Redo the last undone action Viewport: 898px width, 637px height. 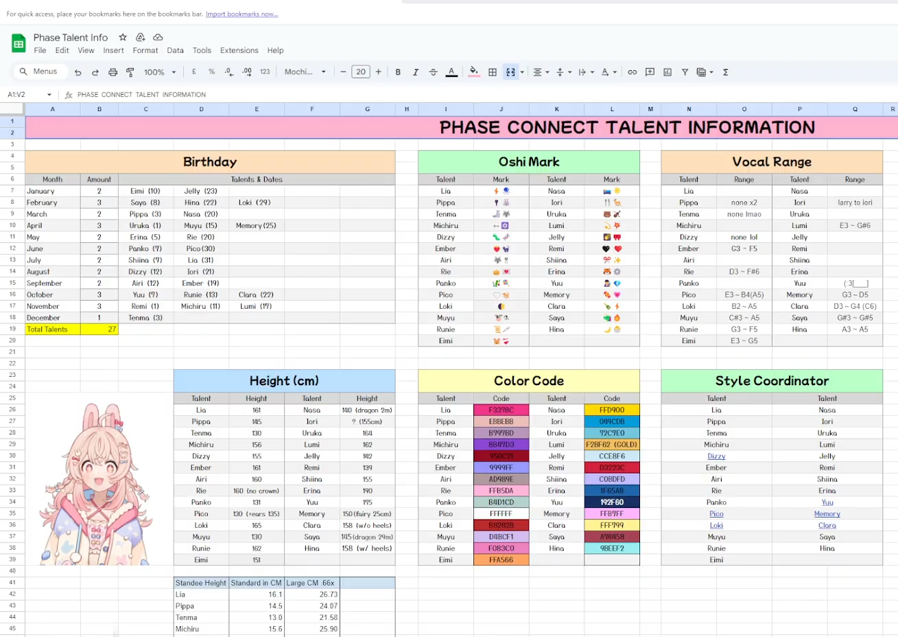(95, 72)
